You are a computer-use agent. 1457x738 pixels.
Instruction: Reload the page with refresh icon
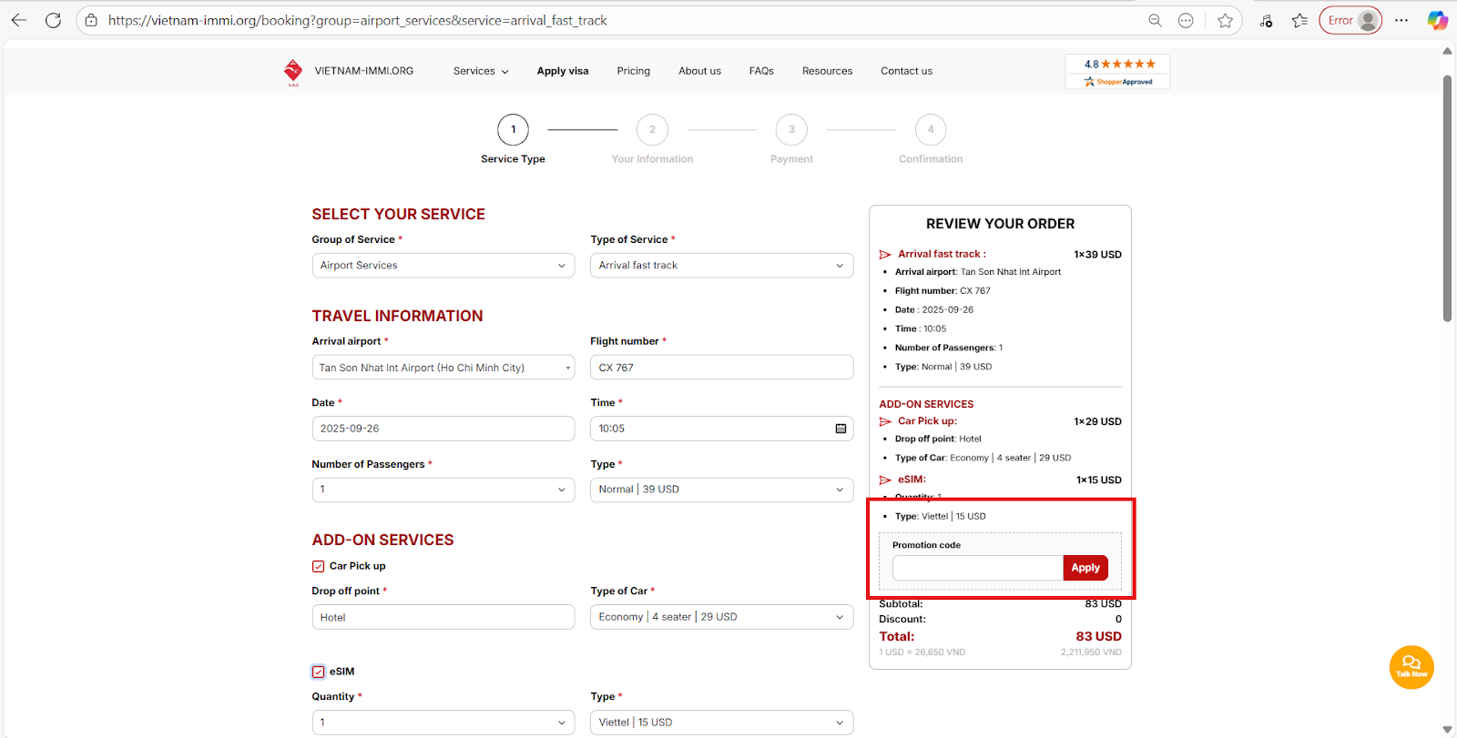click(x=53, y=20)
